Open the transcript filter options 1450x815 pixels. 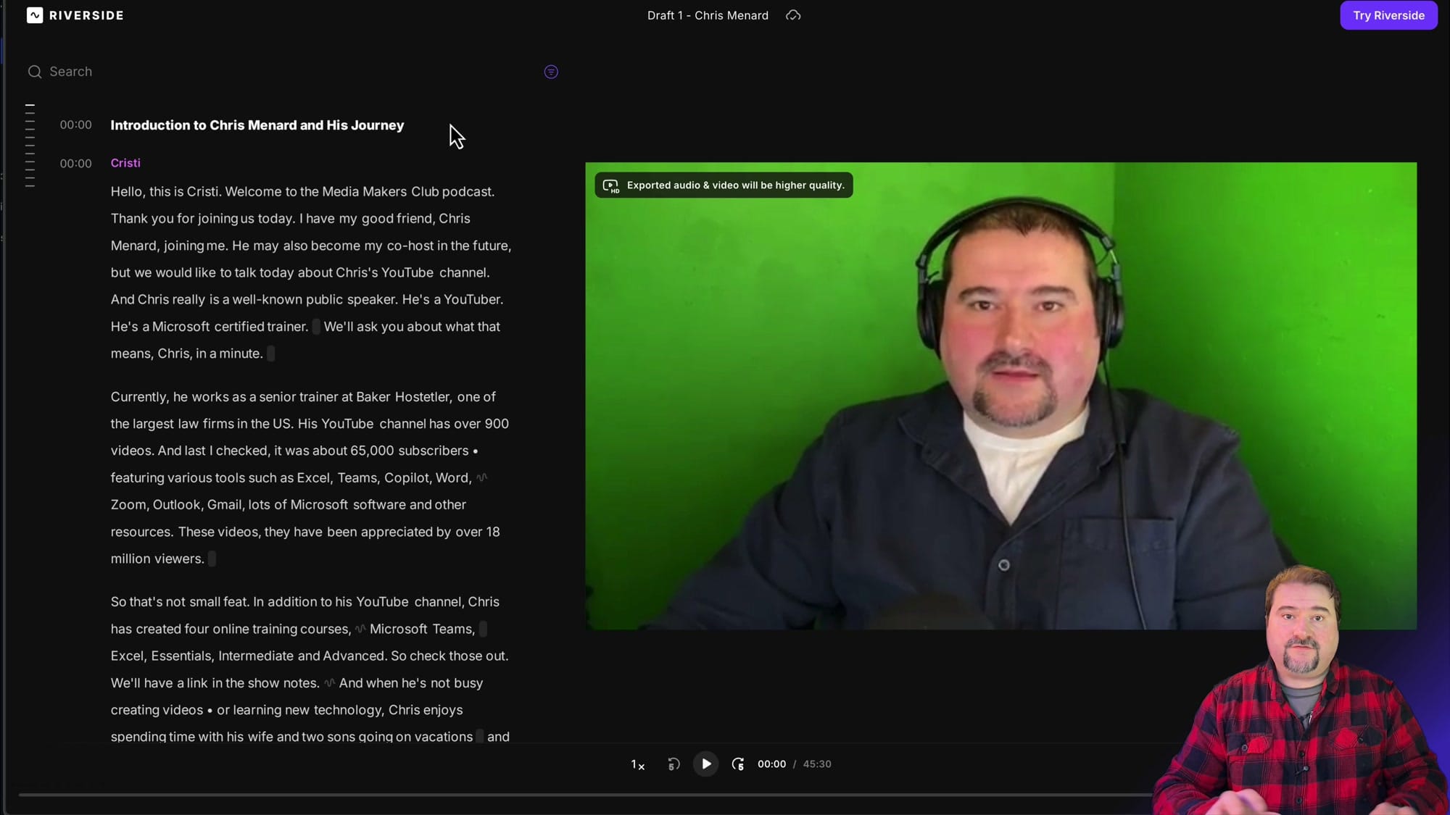point(550,72)
